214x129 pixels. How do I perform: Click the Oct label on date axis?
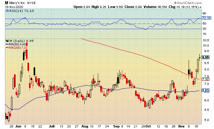pyautogui.click(x=148, y=127)
